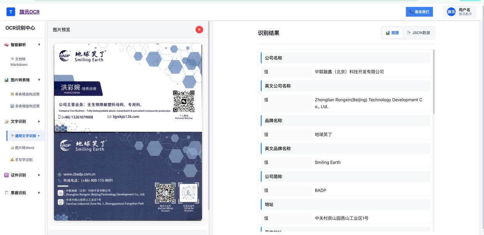Viewport: 484px width, 235px height.
Task: Click the 证件识别 ID icon
Action: point(6,175)
